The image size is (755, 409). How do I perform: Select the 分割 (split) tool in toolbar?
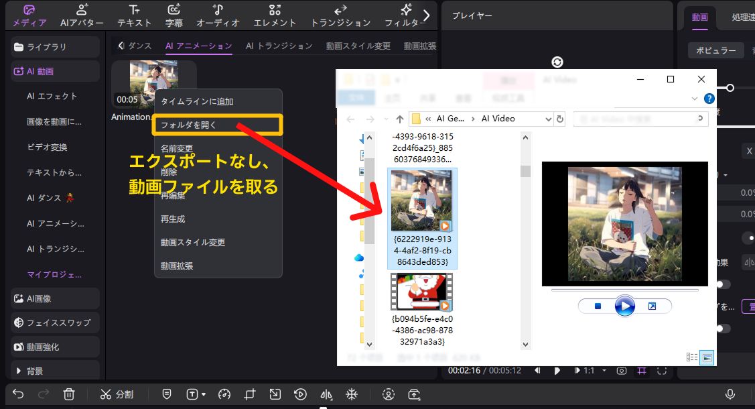click(x=117, y=394)
